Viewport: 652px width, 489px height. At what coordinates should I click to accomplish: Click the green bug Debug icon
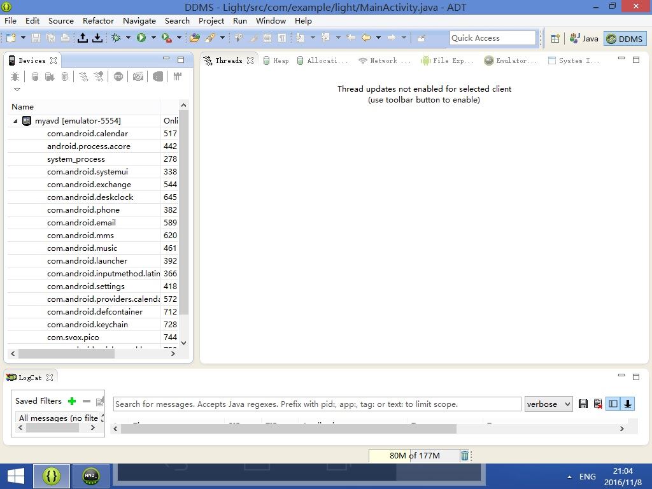[116, 38]
